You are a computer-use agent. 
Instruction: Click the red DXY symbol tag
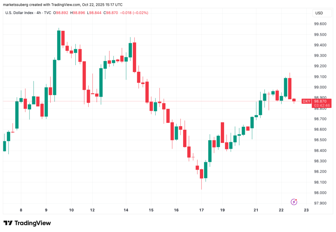point(306,101)
